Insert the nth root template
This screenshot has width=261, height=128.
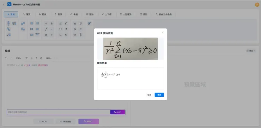pos(14,23)
